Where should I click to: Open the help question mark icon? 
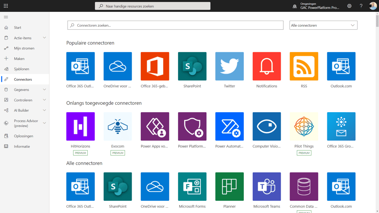(361, 6)
